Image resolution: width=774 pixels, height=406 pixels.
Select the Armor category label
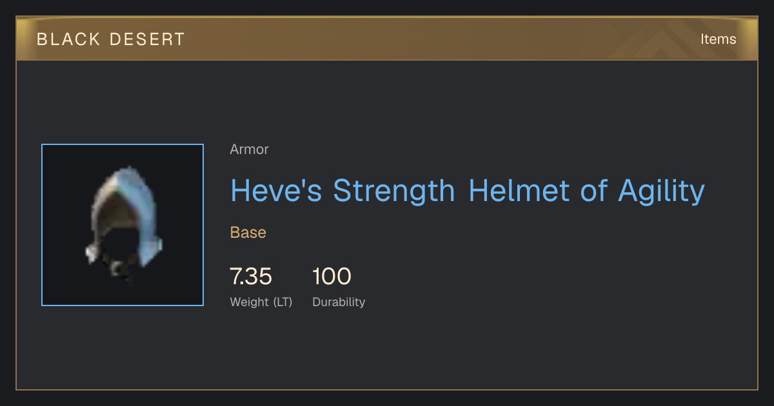(x=249, y=150)
